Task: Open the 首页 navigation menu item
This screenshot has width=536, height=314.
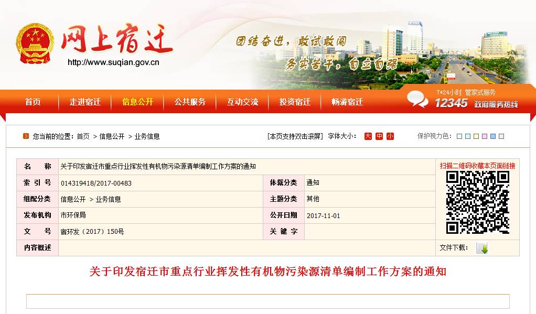Action: pos(33,102)
